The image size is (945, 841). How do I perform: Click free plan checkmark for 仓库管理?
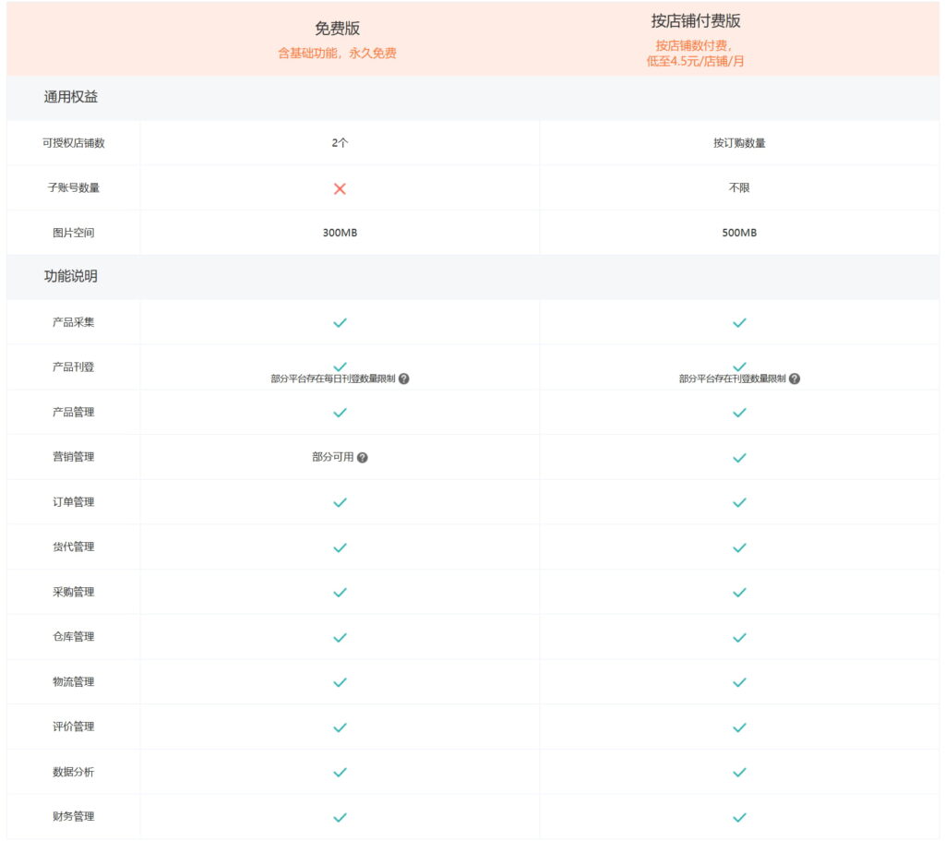pyautogui.click(x=340, y=637)
